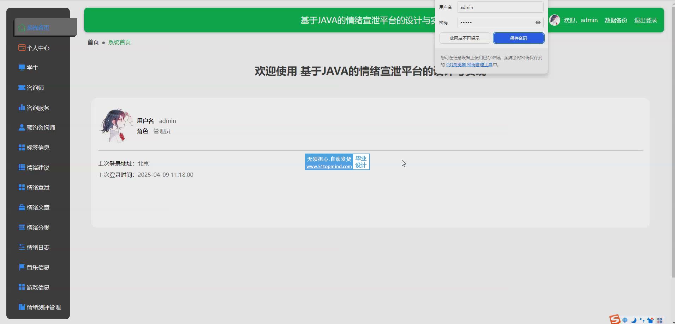Open 情绪测评管理 menu in sidebar
Viewport: 675px width, 324px height.
(x=43, y=307)
